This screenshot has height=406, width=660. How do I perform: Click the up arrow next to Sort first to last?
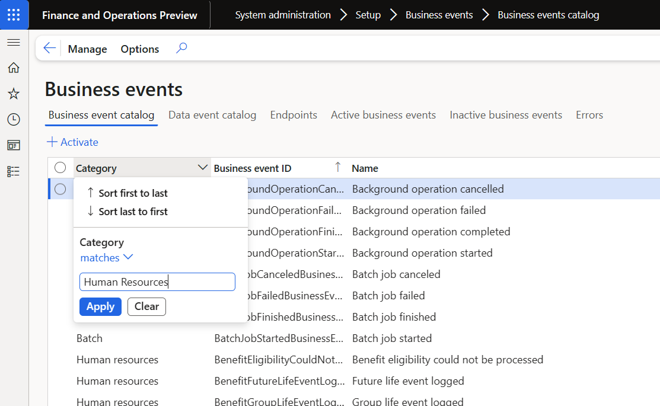pos(90,193)
